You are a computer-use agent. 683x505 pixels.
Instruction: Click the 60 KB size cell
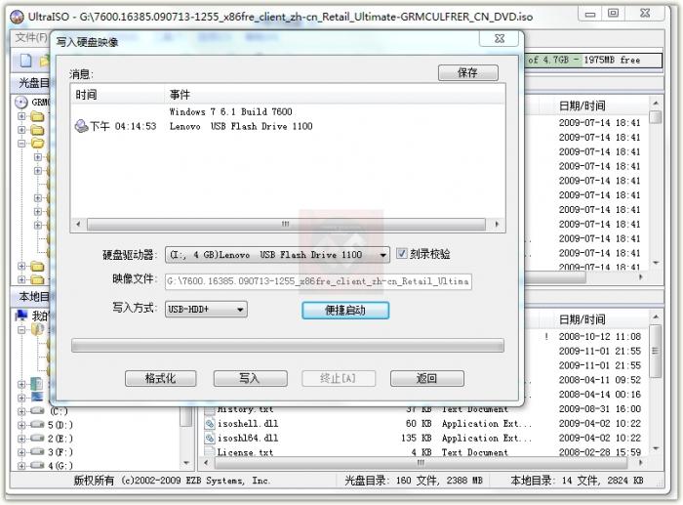[419, 424]
